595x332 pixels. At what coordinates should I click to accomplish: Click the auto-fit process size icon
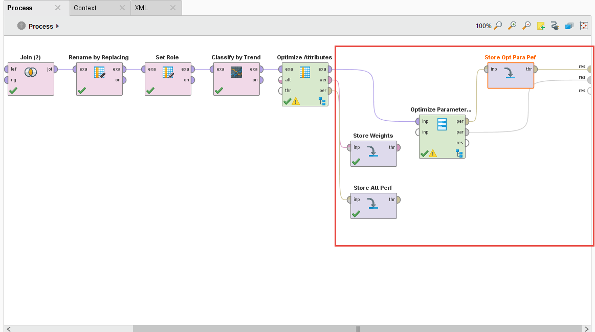(584, 26)
